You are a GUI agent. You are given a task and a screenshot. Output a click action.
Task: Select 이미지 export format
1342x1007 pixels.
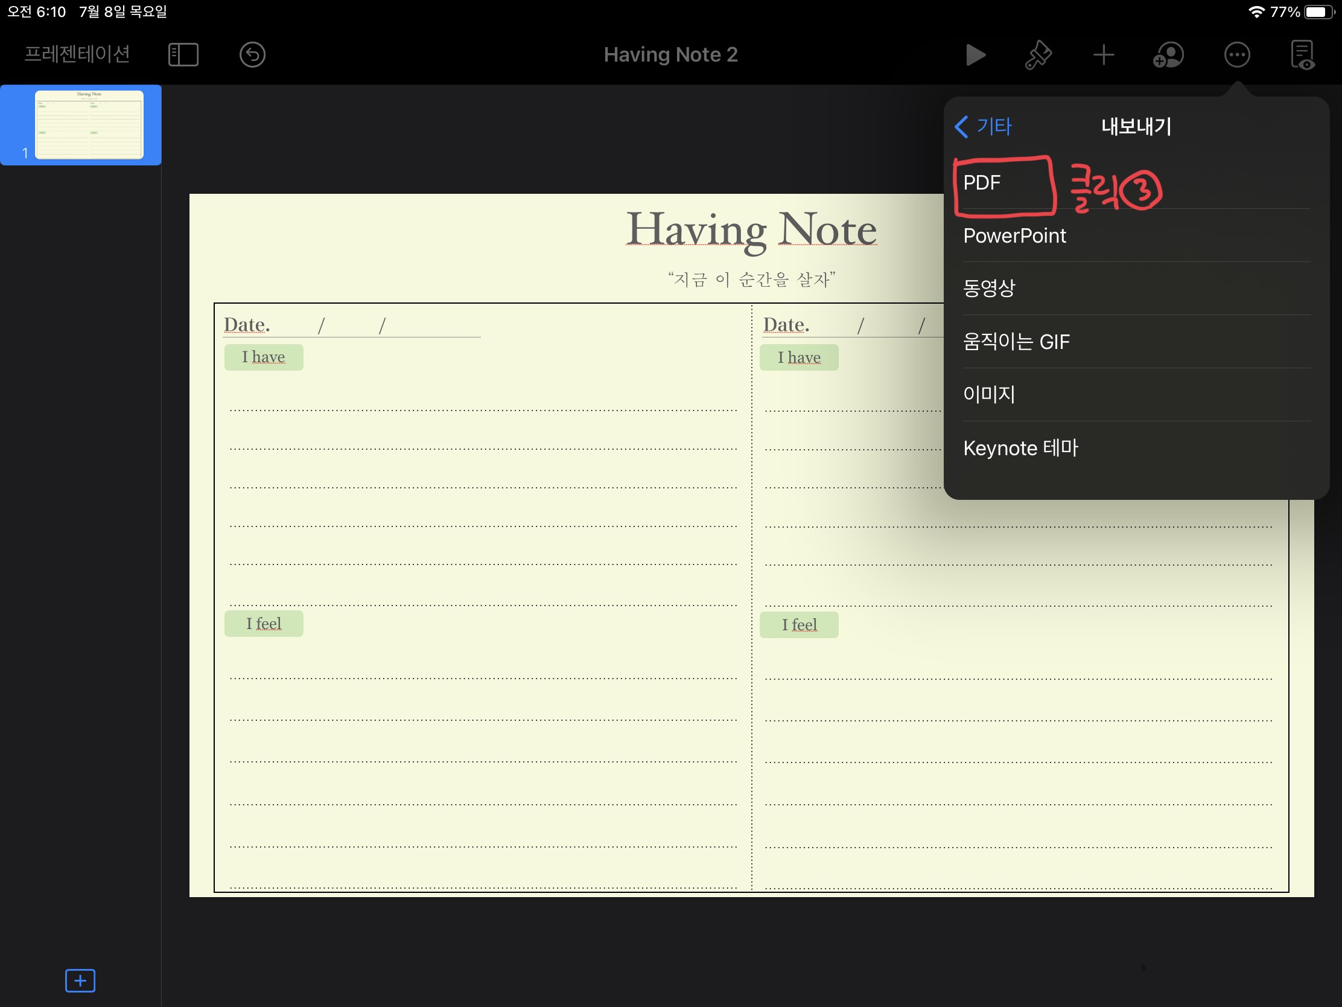click(989, 395)
